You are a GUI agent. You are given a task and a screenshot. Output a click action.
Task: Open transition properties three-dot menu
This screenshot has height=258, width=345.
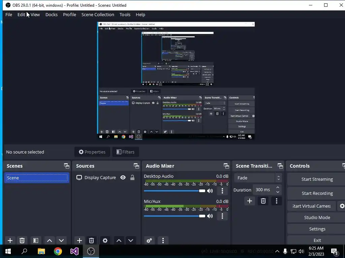click(x=277, y=201)
